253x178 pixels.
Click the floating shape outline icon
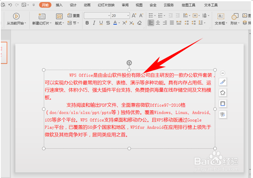tap(223, 104)
